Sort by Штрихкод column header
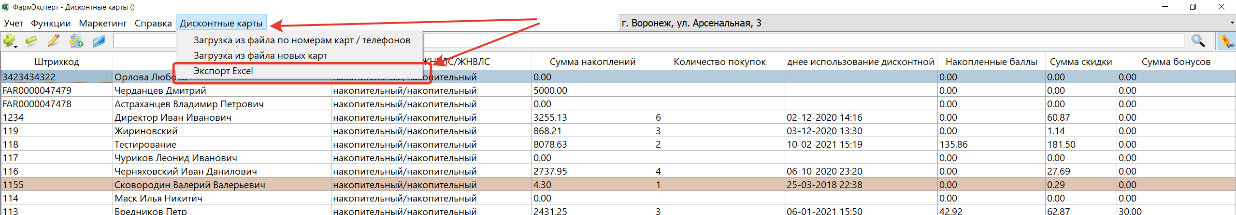This screenshot has height=215, width=1236. tap(57, 62)
